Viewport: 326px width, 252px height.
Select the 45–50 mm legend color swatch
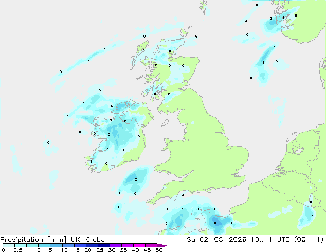151,245
